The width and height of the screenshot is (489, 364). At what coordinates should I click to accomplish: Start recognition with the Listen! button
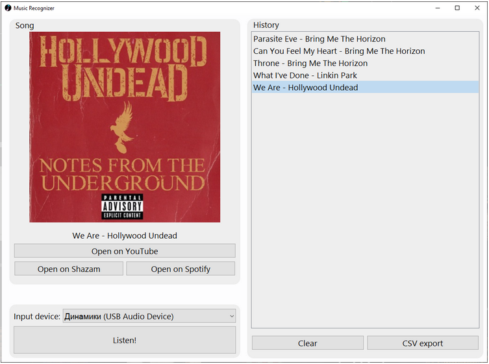[x=125, y=340]
